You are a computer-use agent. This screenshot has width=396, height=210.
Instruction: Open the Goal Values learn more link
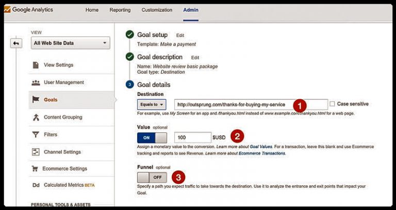tap(261, 147)
